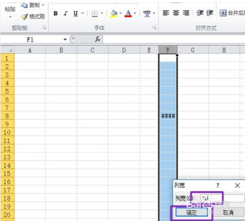The width and height of the screenshot is (245, 221).
Task: Click the 取消 Cancel button
Action: pyautogui.click(x=228, y=212)
